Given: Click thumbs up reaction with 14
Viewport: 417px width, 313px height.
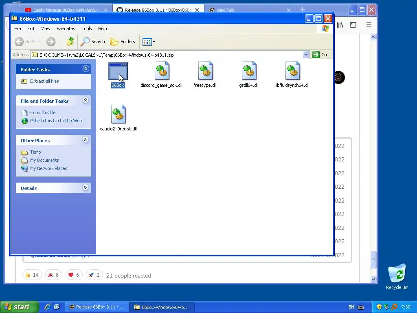Looking at the screenshot, I should tap(32, 275).
